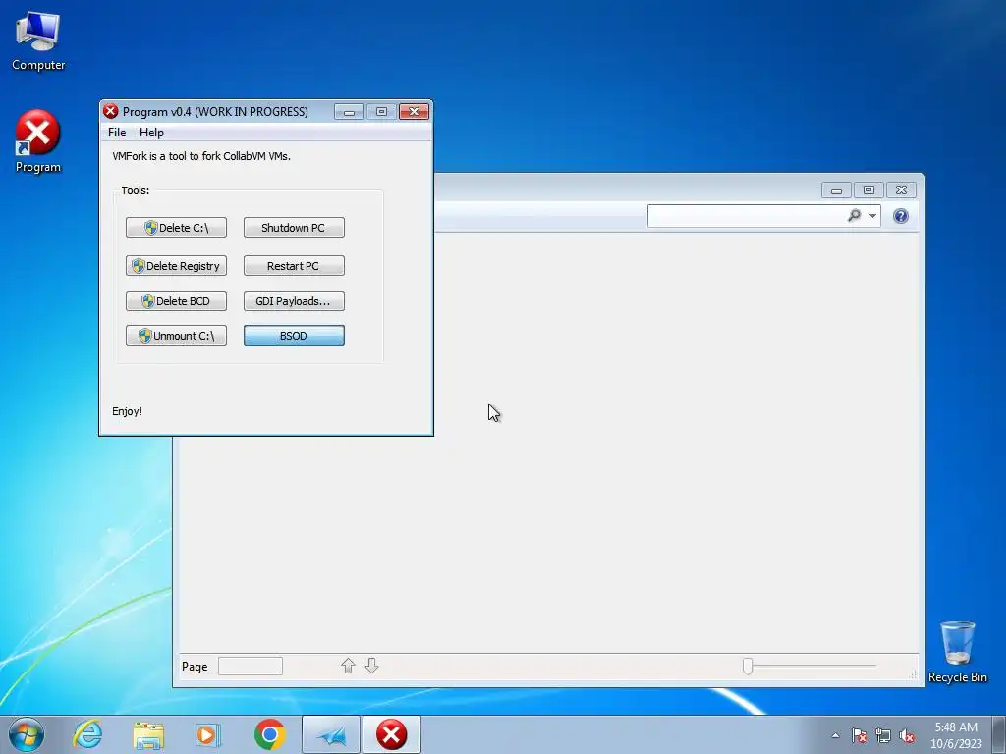Maximize the background viewer window

tap(868, 190)
